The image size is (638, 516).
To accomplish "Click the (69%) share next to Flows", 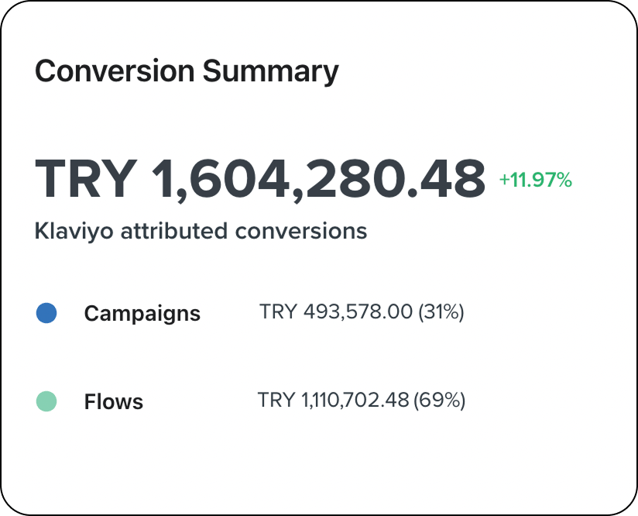I will (x=440, y=400).
